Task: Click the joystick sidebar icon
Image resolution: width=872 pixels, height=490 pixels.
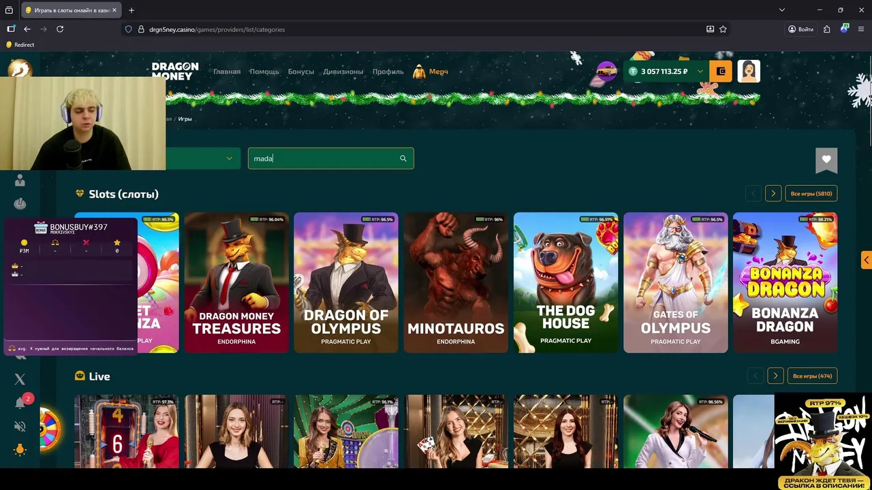Action: click(x=20, y=203)
